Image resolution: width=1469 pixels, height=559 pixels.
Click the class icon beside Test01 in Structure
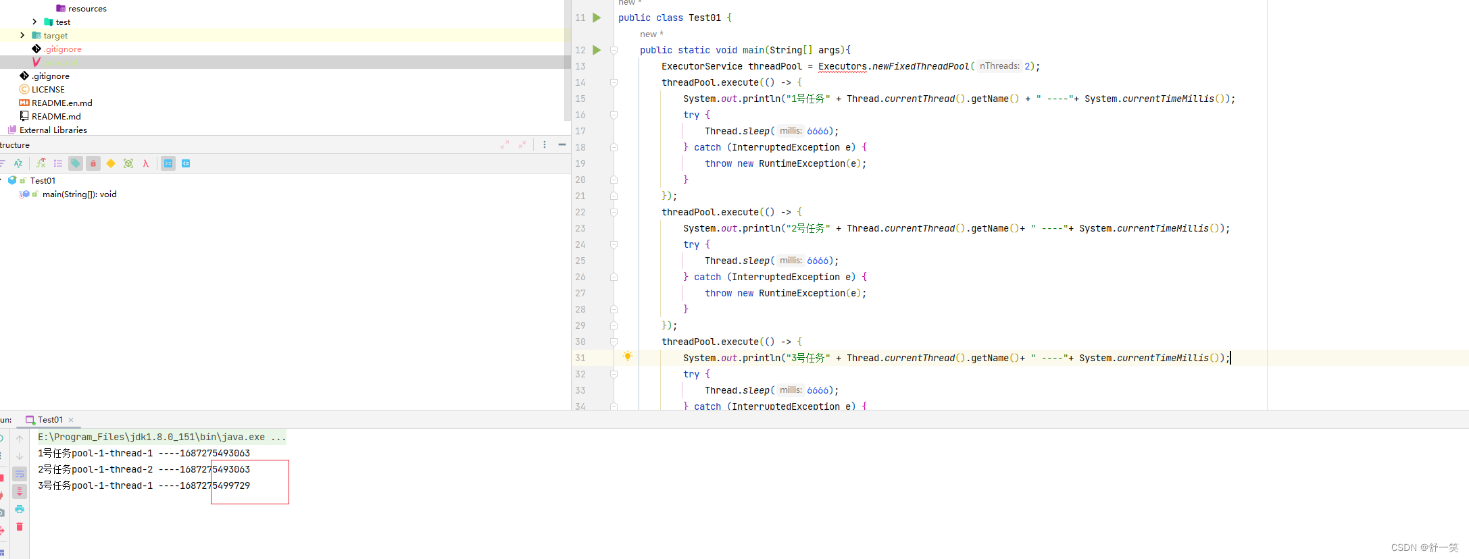[12, 180]
